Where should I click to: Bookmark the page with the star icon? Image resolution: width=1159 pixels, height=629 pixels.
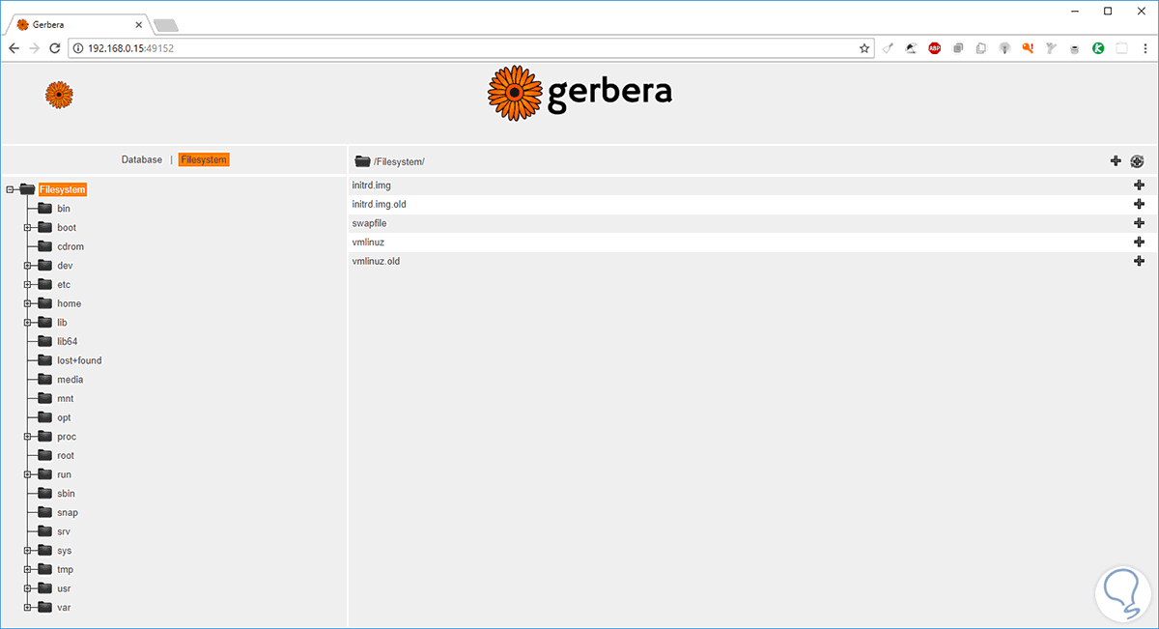coord(864,47)
